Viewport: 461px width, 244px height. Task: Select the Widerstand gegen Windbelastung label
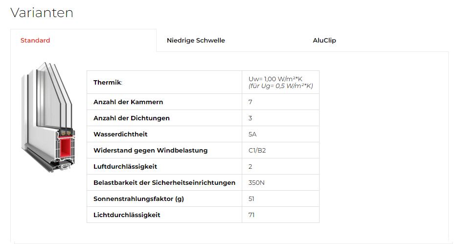click(150, 150)
